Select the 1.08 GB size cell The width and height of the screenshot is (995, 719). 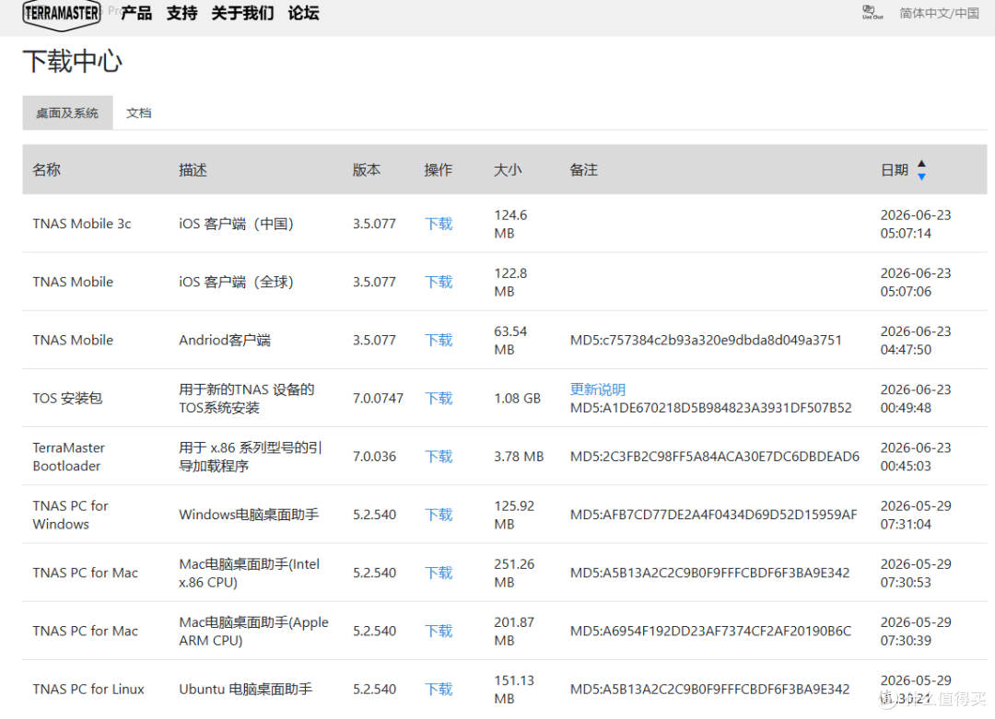tap(517, 399)
